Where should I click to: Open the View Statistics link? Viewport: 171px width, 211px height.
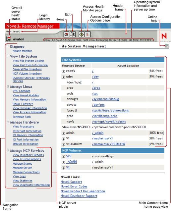pyautogui.click(x=23, y=181)
